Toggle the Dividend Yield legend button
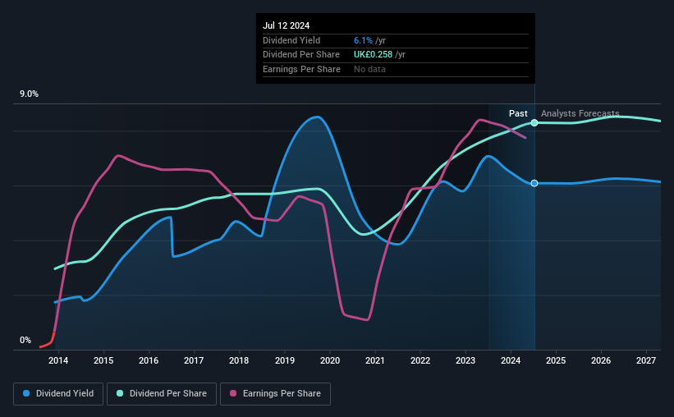 tap(58, 394)
